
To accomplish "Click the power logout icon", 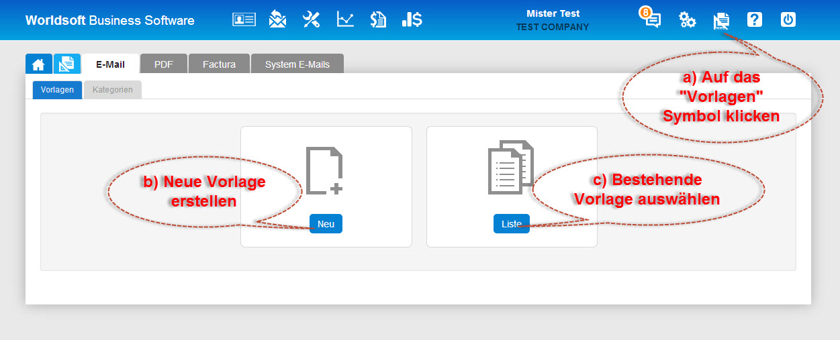I will 788,19.
